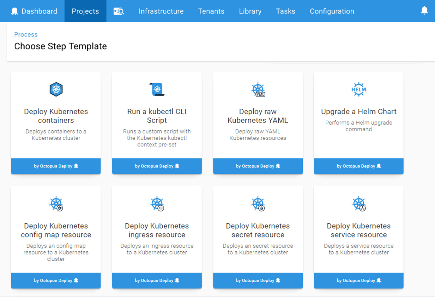Pick the service resource icon
Screen dimensions: 435x297
[359, 204]
